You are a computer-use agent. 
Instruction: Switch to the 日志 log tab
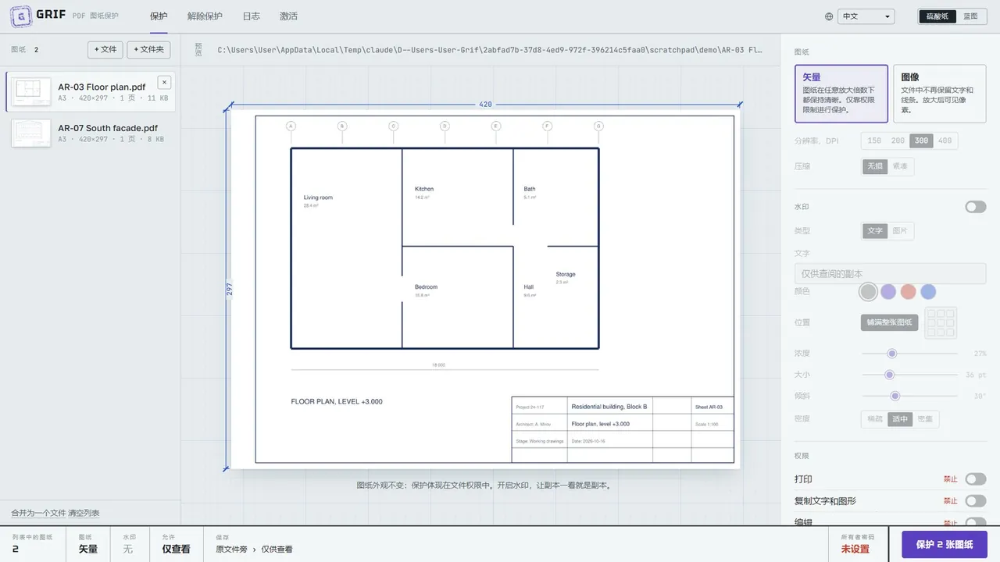click(x=251, y=16)
